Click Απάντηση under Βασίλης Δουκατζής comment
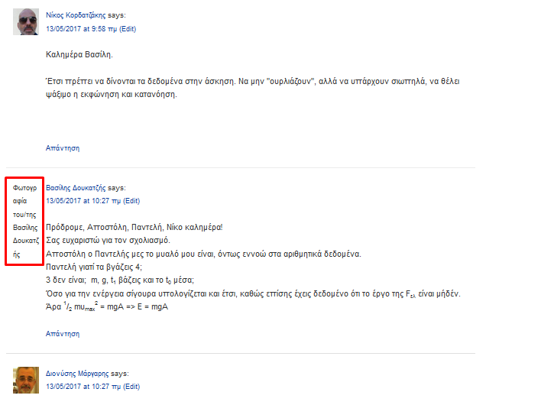The height and width of the screenshot is (405, 554). click(63, 334)
